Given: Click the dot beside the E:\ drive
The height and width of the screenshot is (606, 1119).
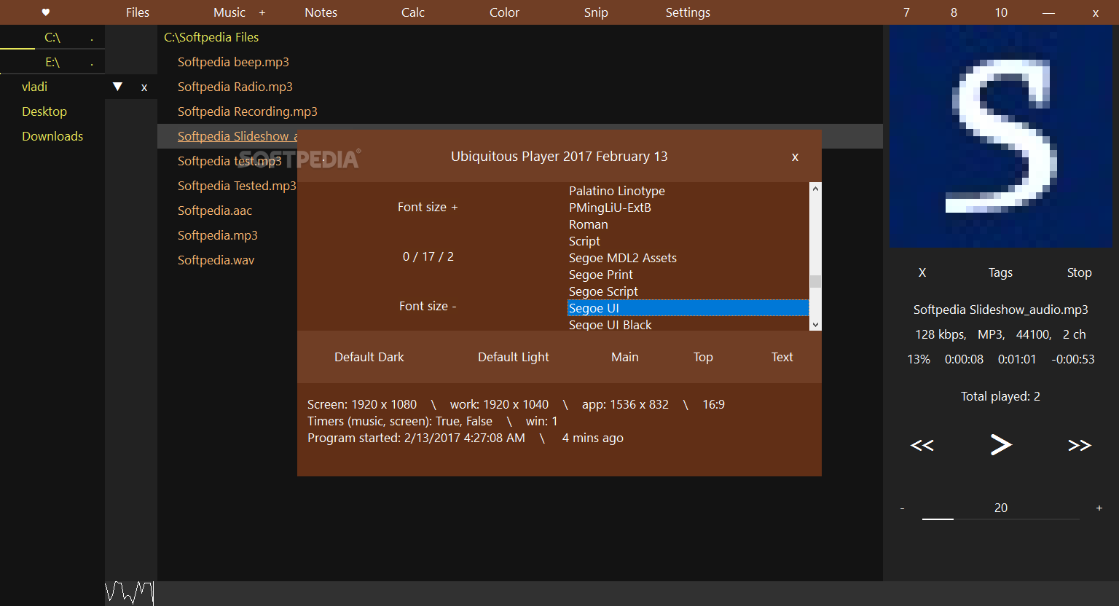Looking at the screenshot, I should [x=92, y=64].
